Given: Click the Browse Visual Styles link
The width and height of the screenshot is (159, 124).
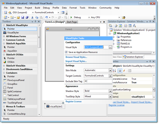Looking at the screenshot, I should [76, 57].
